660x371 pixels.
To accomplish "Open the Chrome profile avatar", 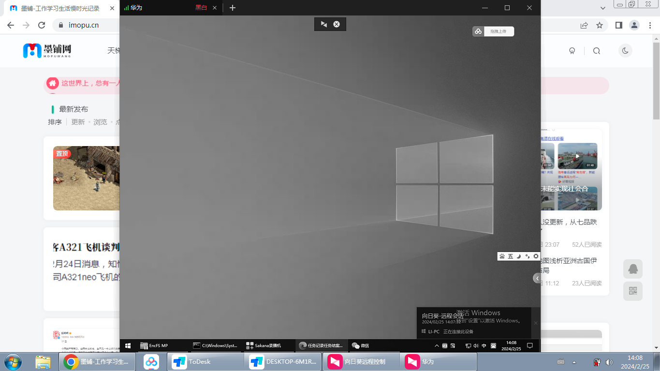I will (635, 25).
